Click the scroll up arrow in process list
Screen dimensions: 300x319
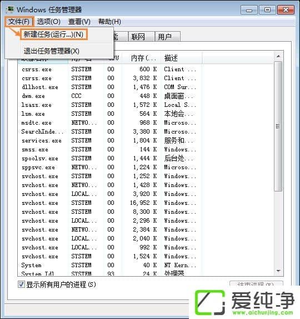pyautogui.click(x=278, y=56)
